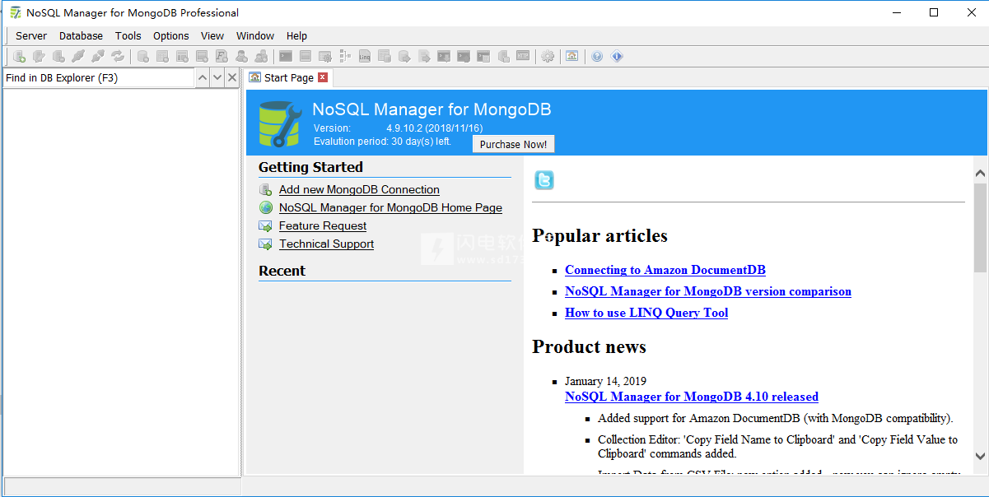This screenshot has width=989, height=497.
Task: Open the Technical Support link
Action: [326, 244]
